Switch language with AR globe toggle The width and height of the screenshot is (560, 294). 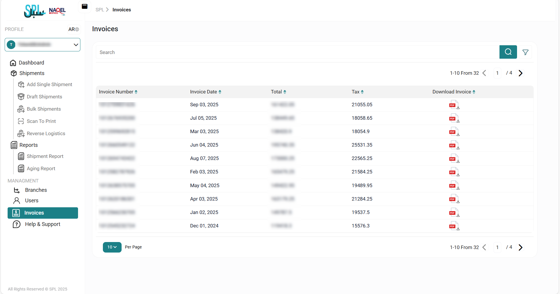point(74,29)
